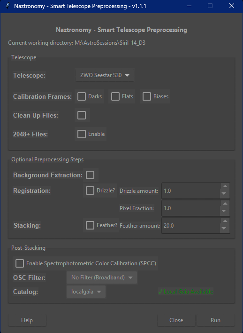Increase Drizzle amount with up arrow

point(225,186)
